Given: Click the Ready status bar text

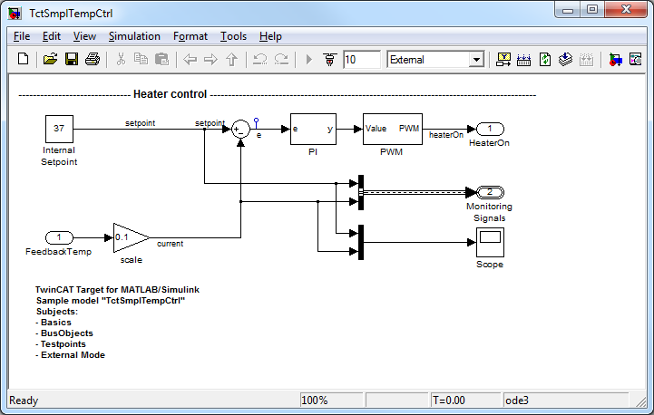Looking at the screenshot, I should (x=24, y=401).
